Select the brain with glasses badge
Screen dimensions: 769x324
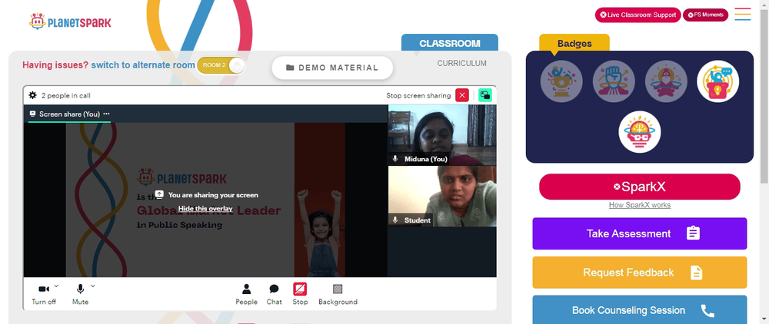point(640,132)
